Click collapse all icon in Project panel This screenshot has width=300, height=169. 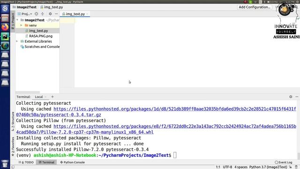pyautogui.click(x=43, y=14)
